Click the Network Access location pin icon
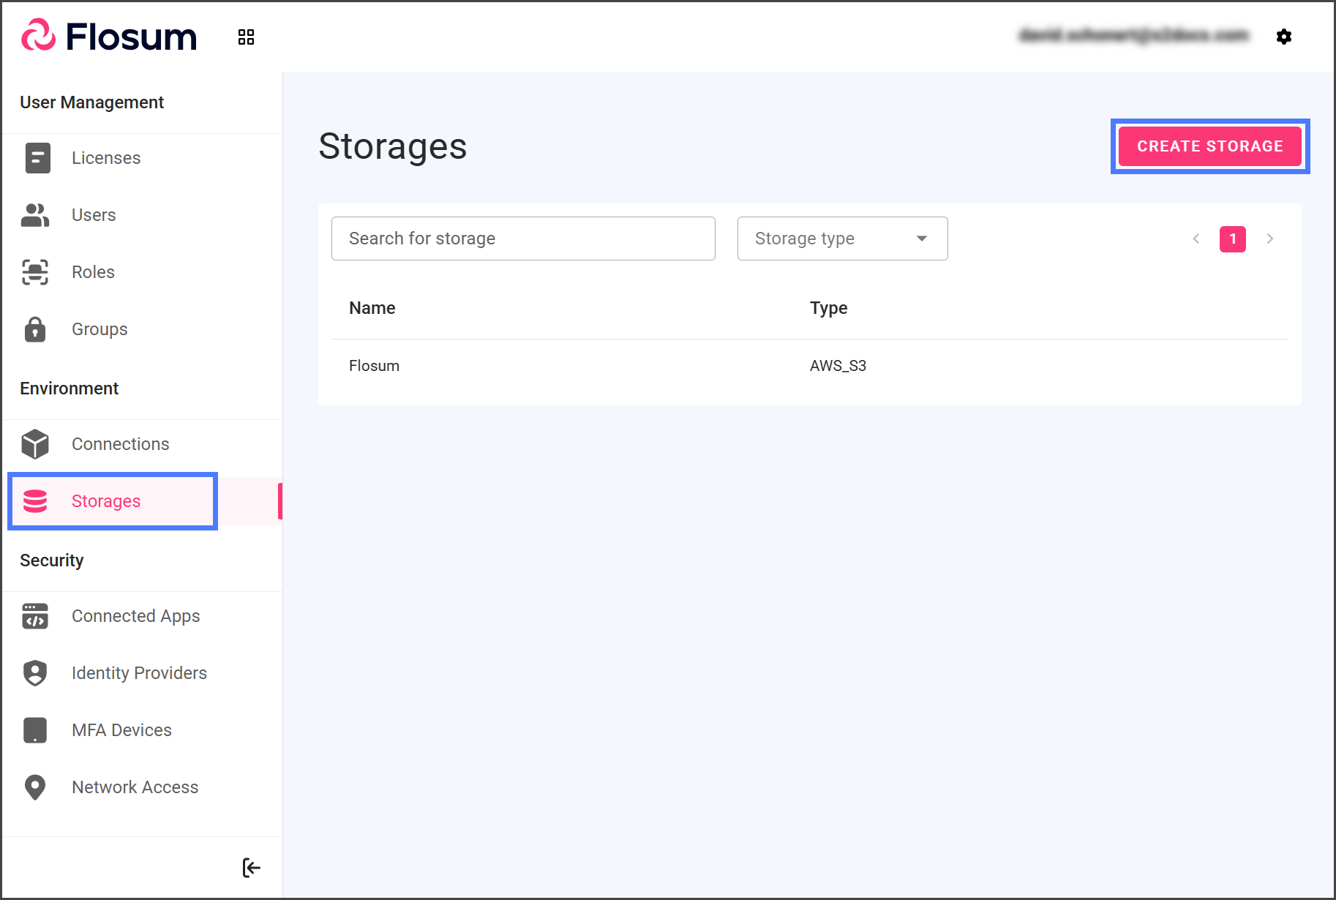 click(x=35, y=787)
